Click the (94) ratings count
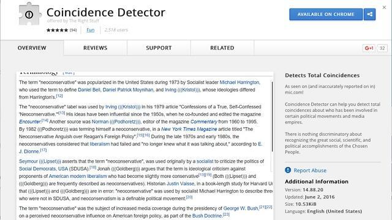 (73, 30)
